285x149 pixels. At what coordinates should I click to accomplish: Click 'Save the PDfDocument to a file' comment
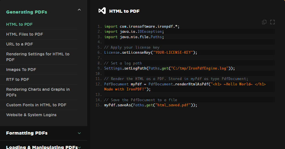point(140,100)
